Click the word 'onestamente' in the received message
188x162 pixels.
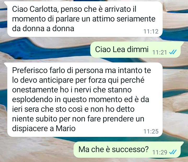(35, 90)
